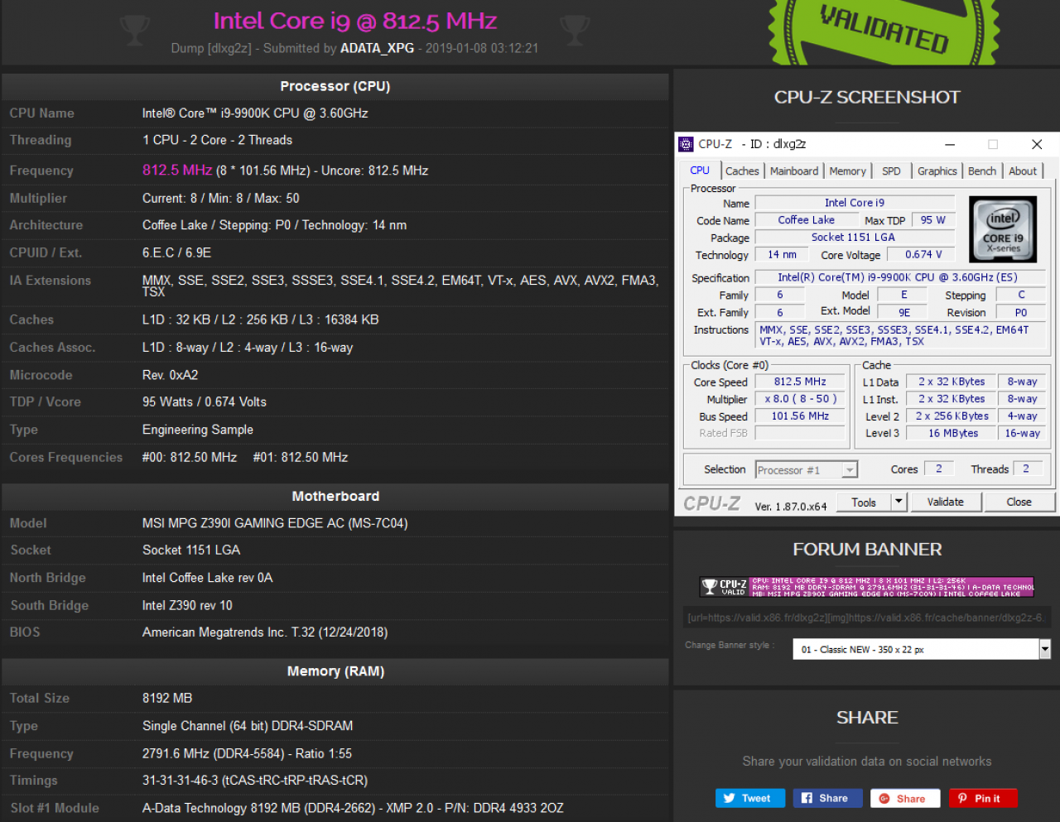This screenshot has height=822, width=1060.
Task: Click the left trophy icon in header
Action: tap(134, 31)
